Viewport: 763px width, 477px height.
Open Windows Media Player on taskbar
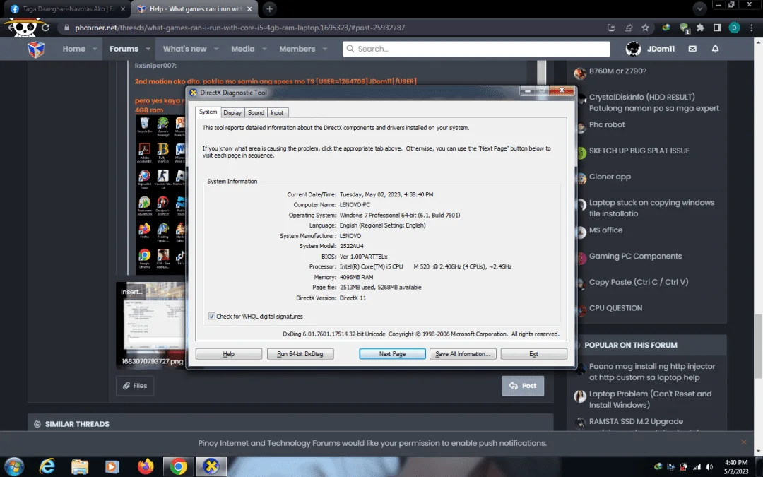(112, 467)
